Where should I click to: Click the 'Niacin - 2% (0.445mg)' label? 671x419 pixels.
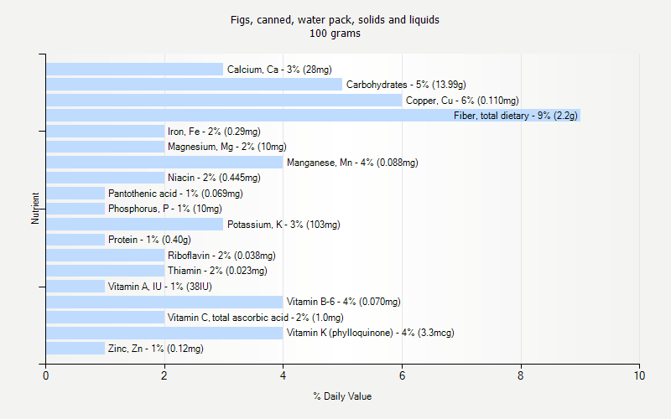(x=214, y=178)
